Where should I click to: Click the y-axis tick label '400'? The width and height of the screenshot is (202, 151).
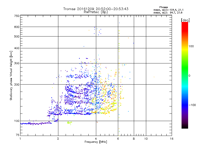[x=17, y=48]
